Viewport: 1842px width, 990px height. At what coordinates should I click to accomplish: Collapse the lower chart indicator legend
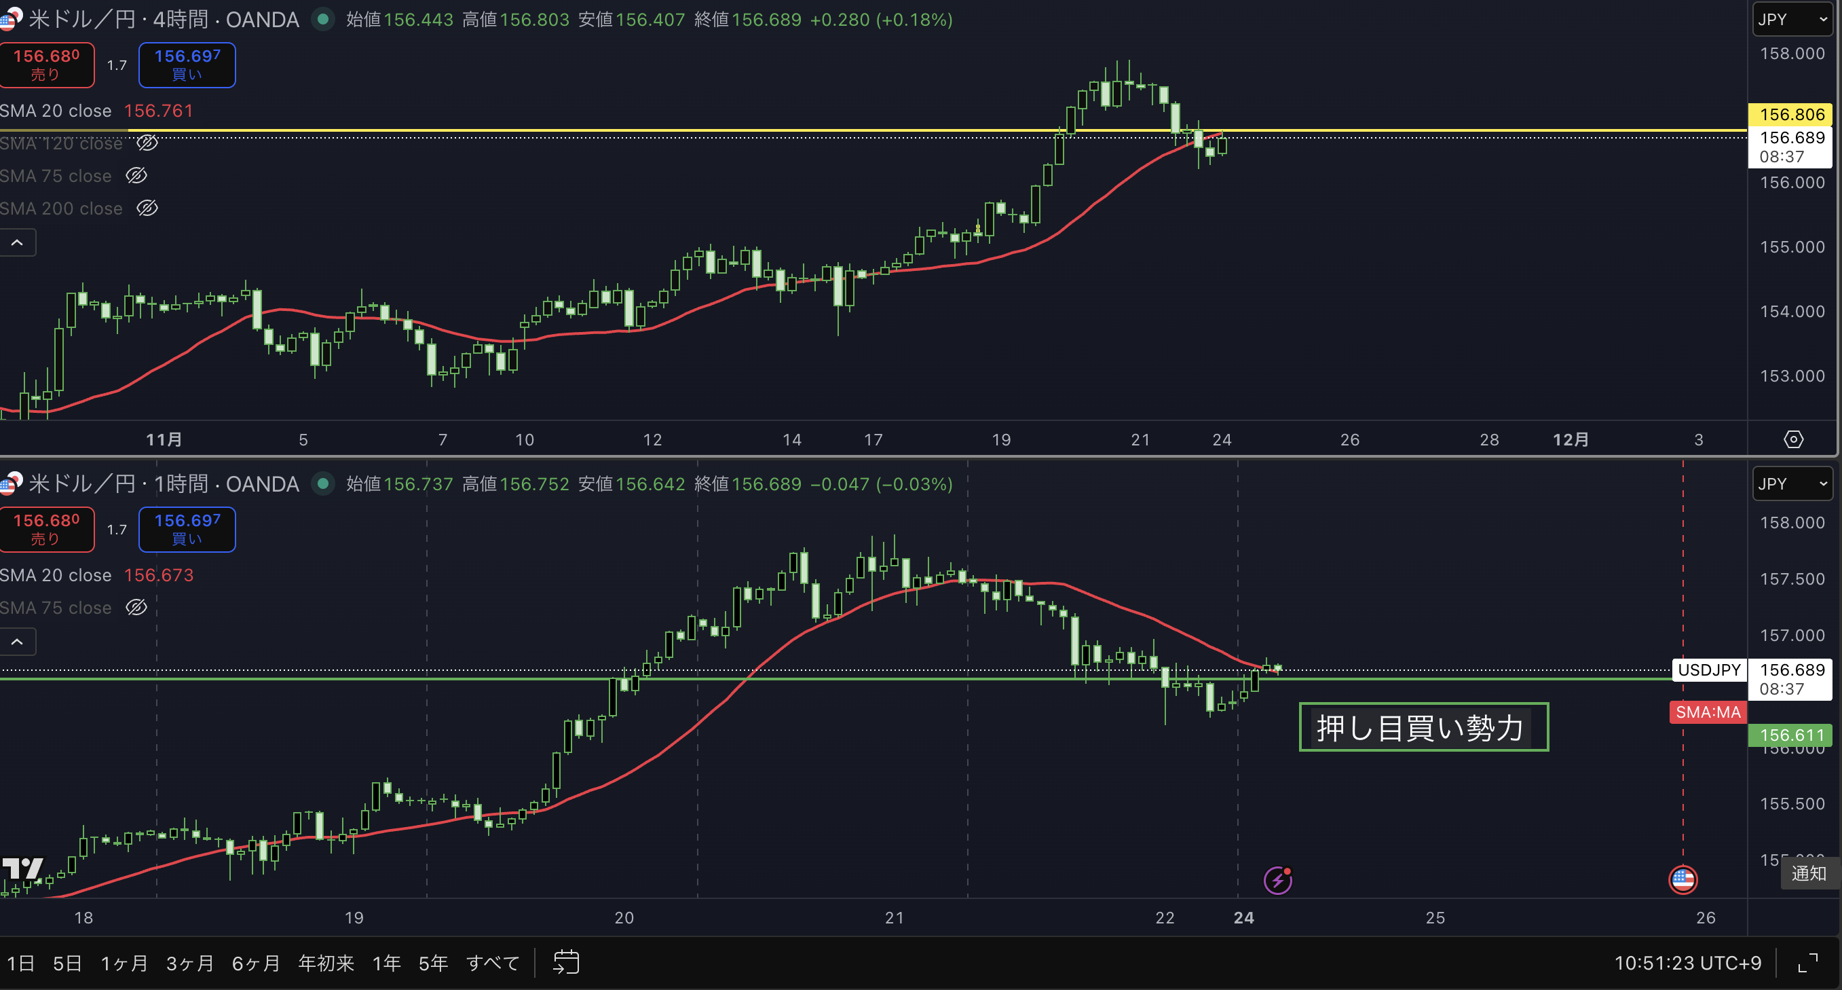(17, 642)
